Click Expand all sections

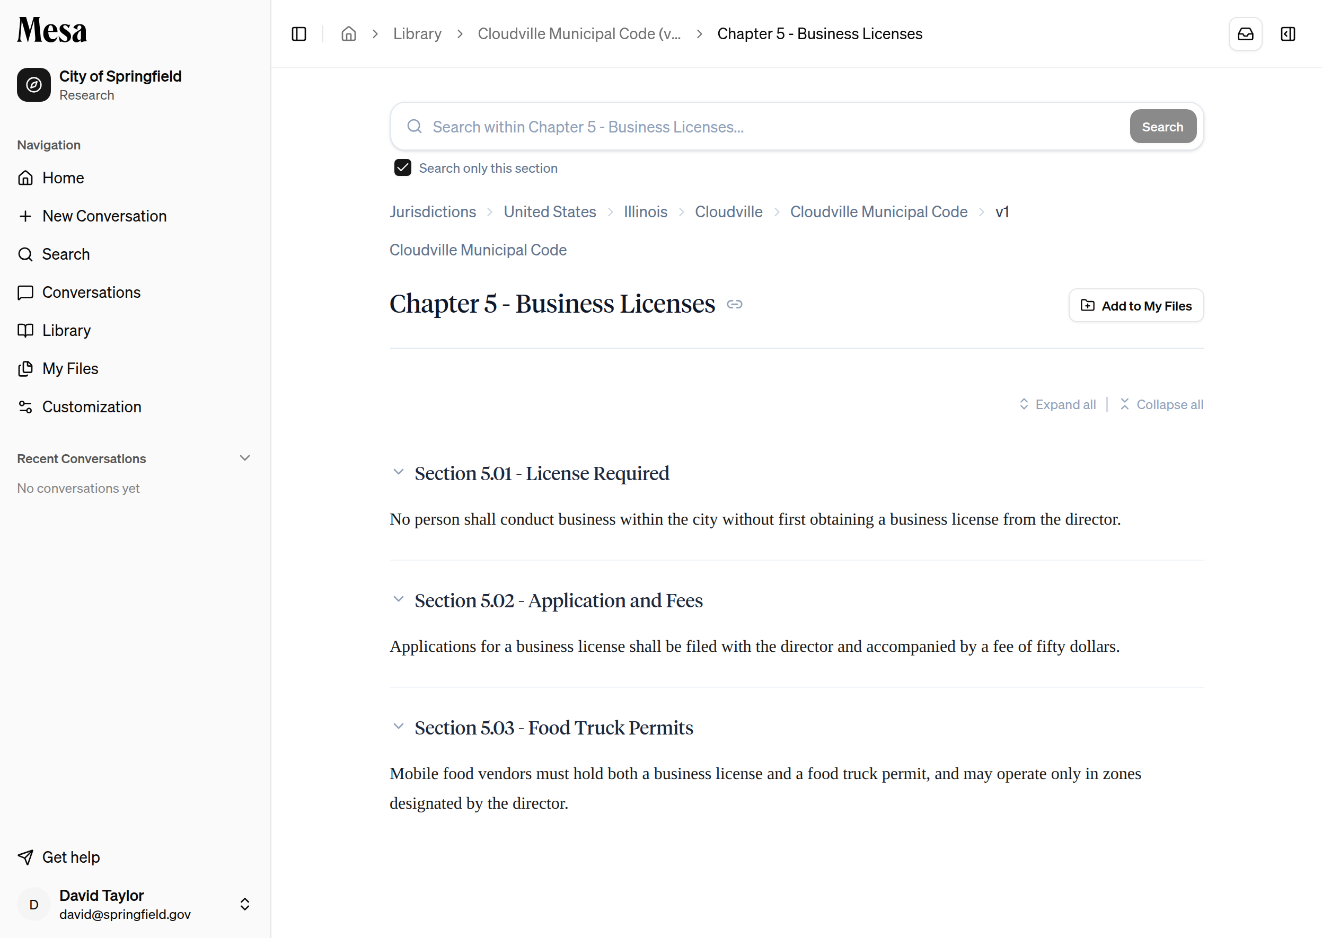coord(1057,404)
